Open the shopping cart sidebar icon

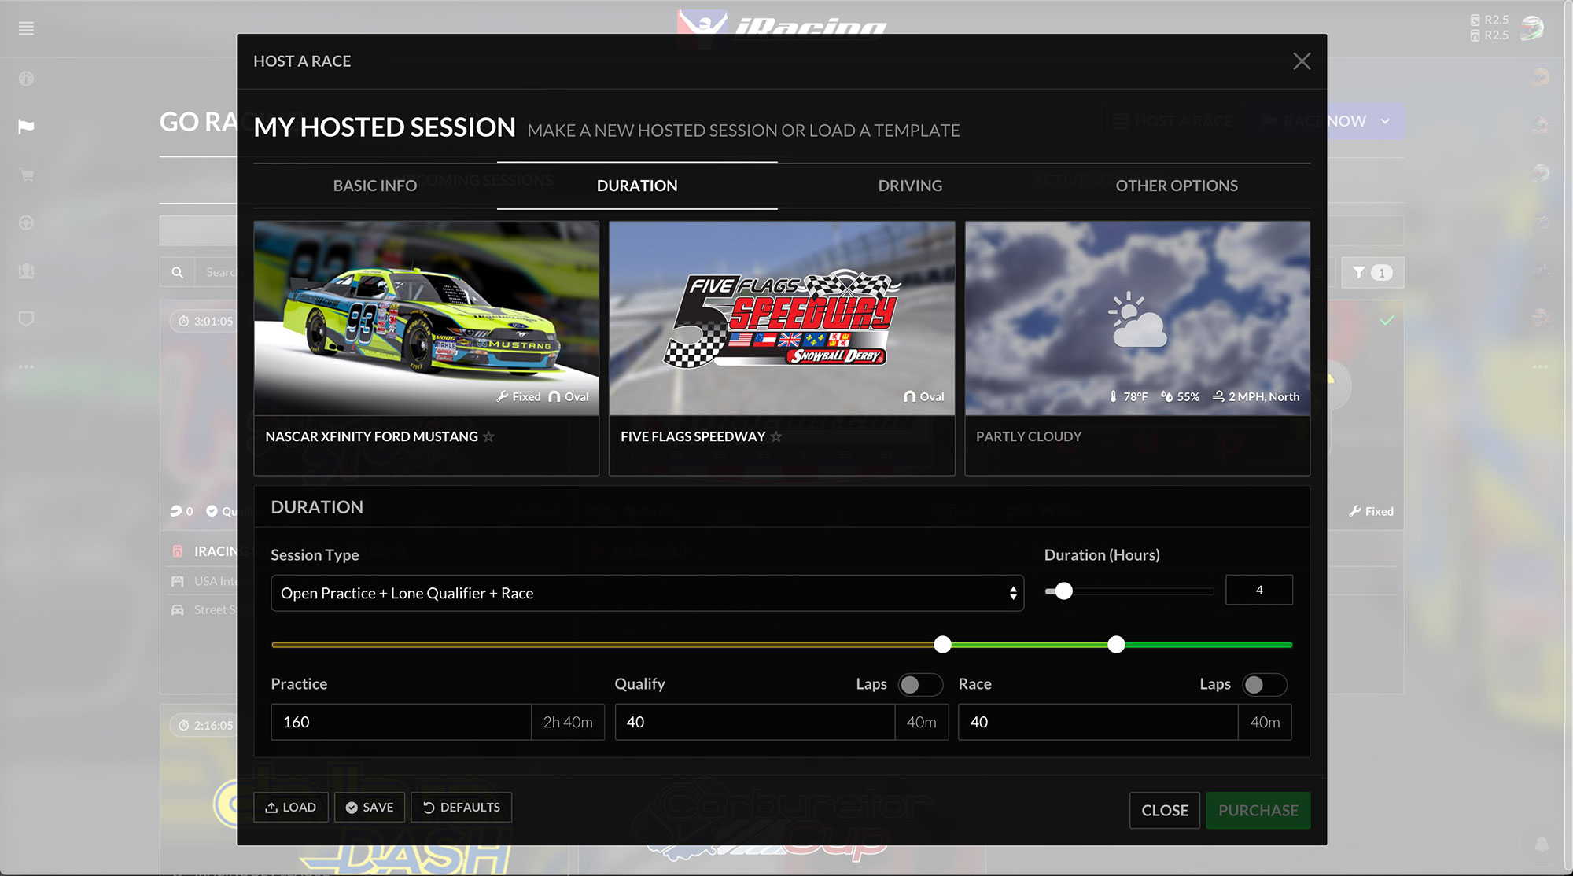pyautogui.click(x=26, y=175)
